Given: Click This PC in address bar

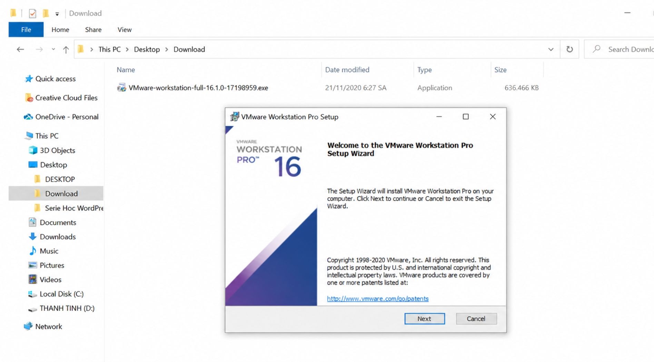Looking at the screenshot, I should click(109, 49).
